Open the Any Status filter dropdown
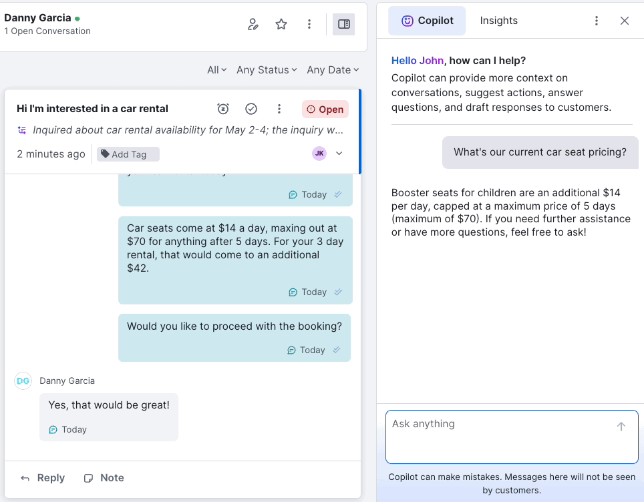Screen dimensions: 644x502 (x=267, y=69)
